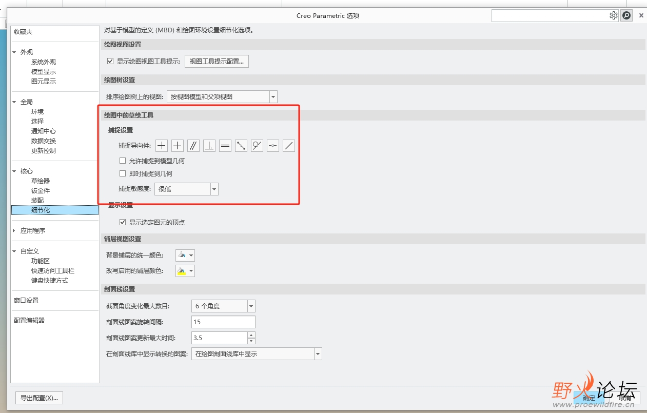Pick 改写启用的铺层颜色 color swatch
647x413 pixels.
click(x=185, y=270)
